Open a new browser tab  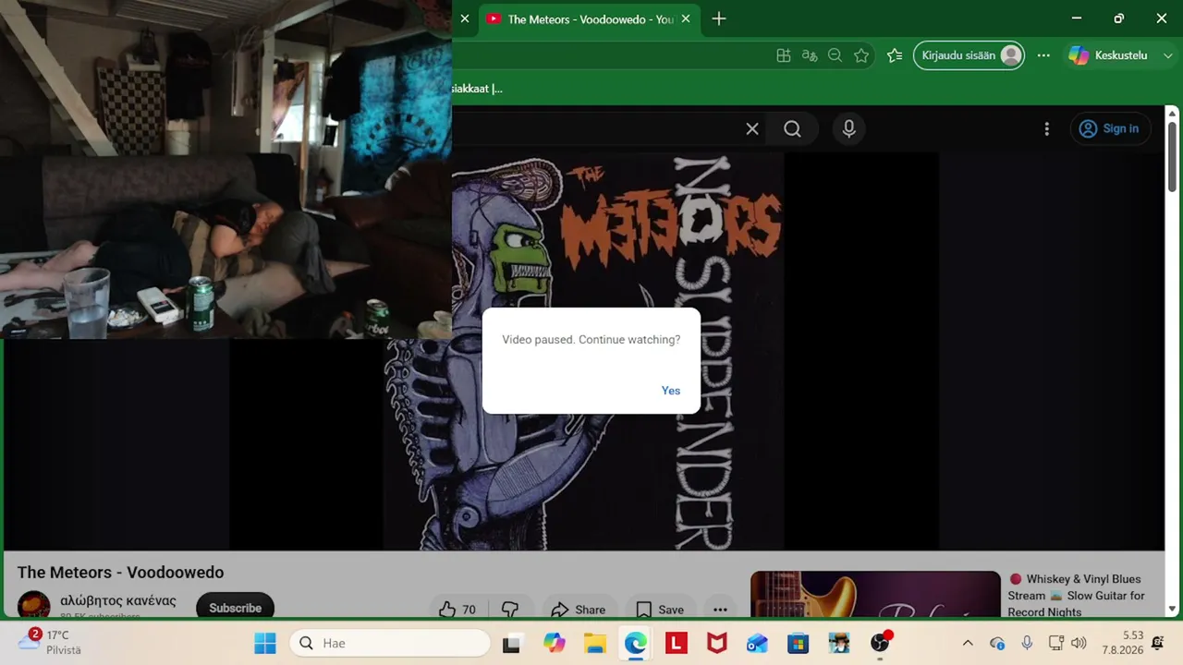pos(719,18)
